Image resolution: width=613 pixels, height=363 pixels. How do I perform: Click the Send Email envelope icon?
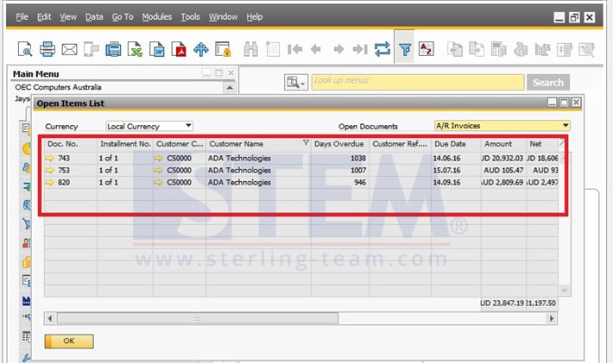click(70, 49)
